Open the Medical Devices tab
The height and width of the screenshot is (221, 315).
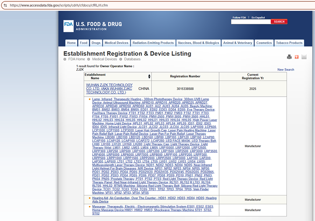[117, 43]
